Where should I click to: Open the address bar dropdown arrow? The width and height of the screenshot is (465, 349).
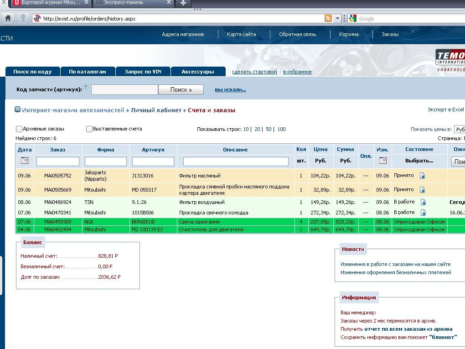(x=337, y=18)
